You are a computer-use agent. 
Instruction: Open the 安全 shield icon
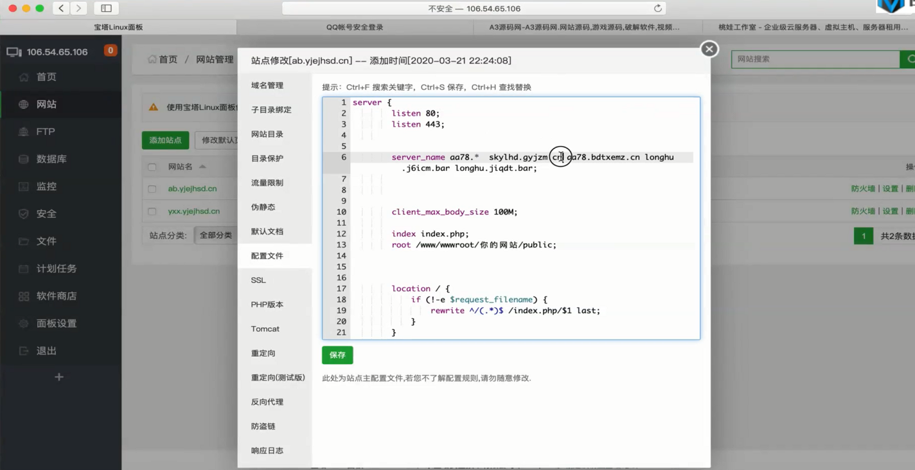24,214
